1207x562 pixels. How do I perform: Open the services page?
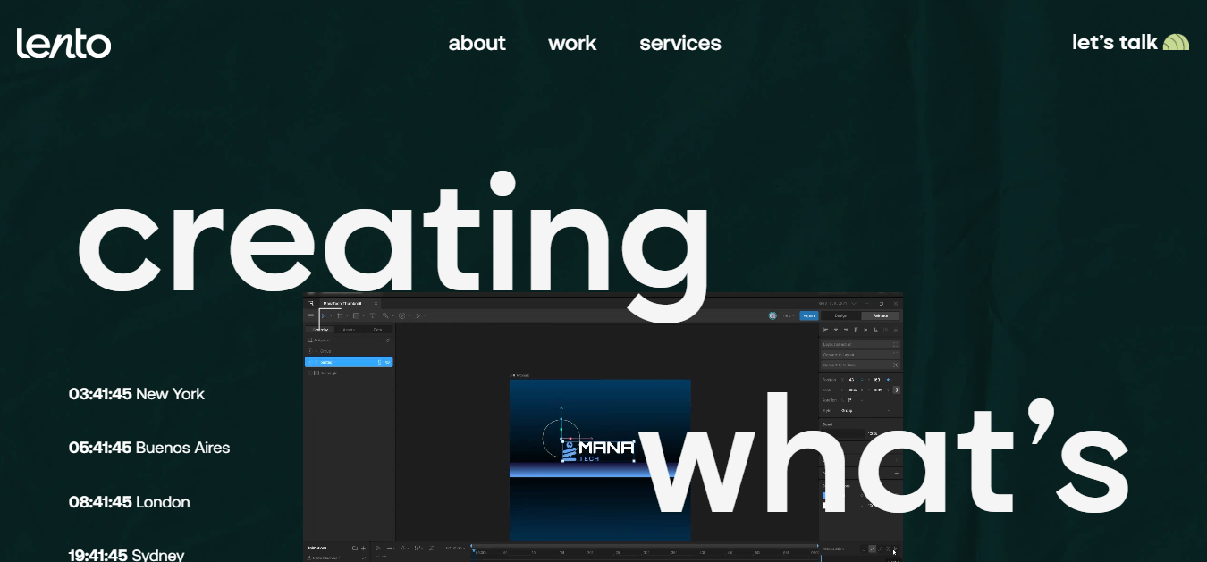[x=679, y=43]
